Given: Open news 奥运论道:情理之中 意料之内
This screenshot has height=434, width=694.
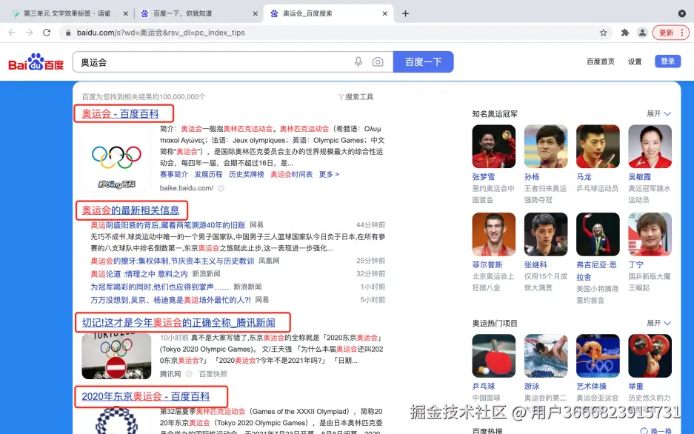Looking at the screenshot, I should [139, 274].
